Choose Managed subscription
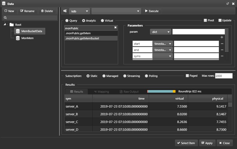The image size is (237, 149). click(x=104, y=76)
